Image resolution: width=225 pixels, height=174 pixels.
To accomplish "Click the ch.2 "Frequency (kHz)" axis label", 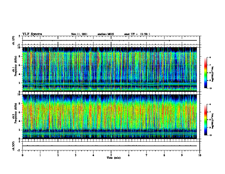I will (16, 113).
